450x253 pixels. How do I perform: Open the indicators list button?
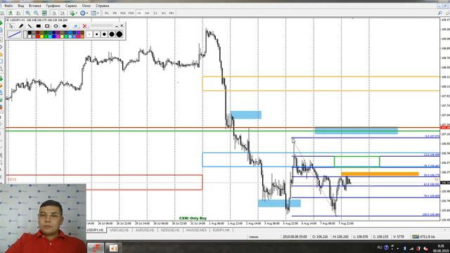click(72, 13)
